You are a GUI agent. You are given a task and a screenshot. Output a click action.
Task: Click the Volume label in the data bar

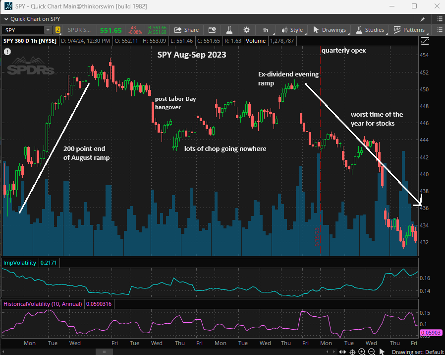(255, 41)
